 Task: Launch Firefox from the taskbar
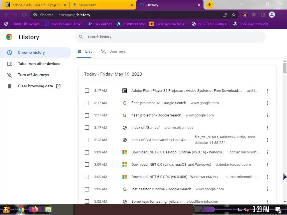click(34, 209)
